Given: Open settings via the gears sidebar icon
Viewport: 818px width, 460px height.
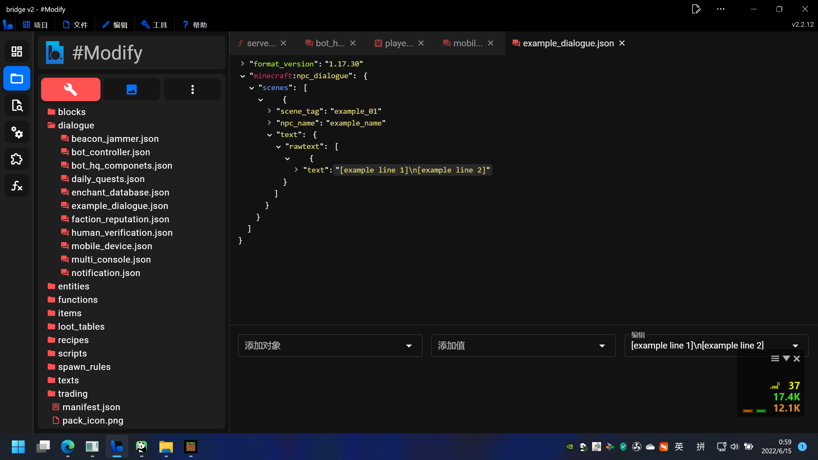Looking at the screenshot, I should (x=17, y=132).
